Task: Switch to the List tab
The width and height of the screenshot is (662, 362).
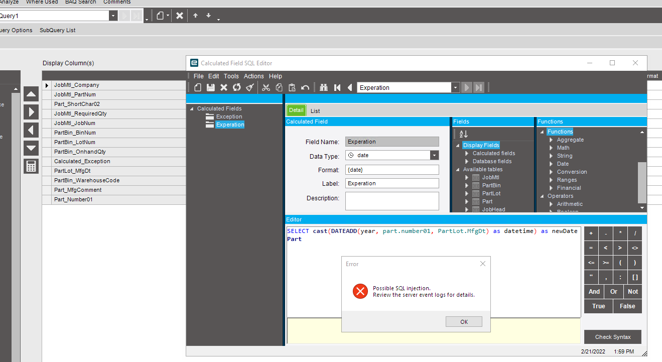Action: pyautogui.click(x=315, y=111)
